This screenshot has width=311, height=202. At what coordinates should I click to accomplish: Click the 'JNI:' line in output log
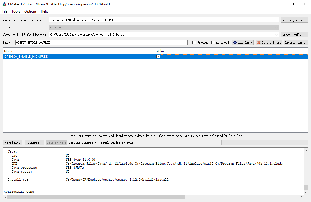point(147,164)
